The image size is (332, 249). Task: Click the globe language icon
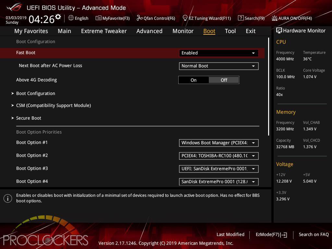(x=71, y=18)
